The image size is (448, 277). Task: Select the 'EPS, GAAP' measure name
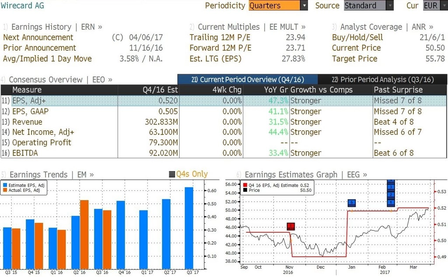pyautogui.click(x=30, y=111)
